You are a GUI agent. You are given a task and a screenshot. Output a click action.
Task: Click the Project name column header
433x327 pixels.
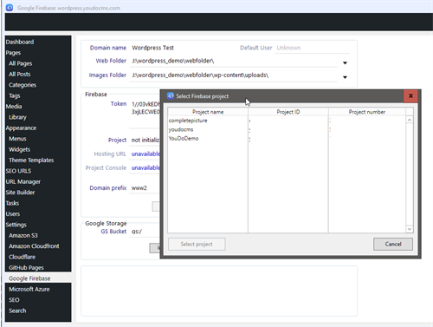pos(208,112)
